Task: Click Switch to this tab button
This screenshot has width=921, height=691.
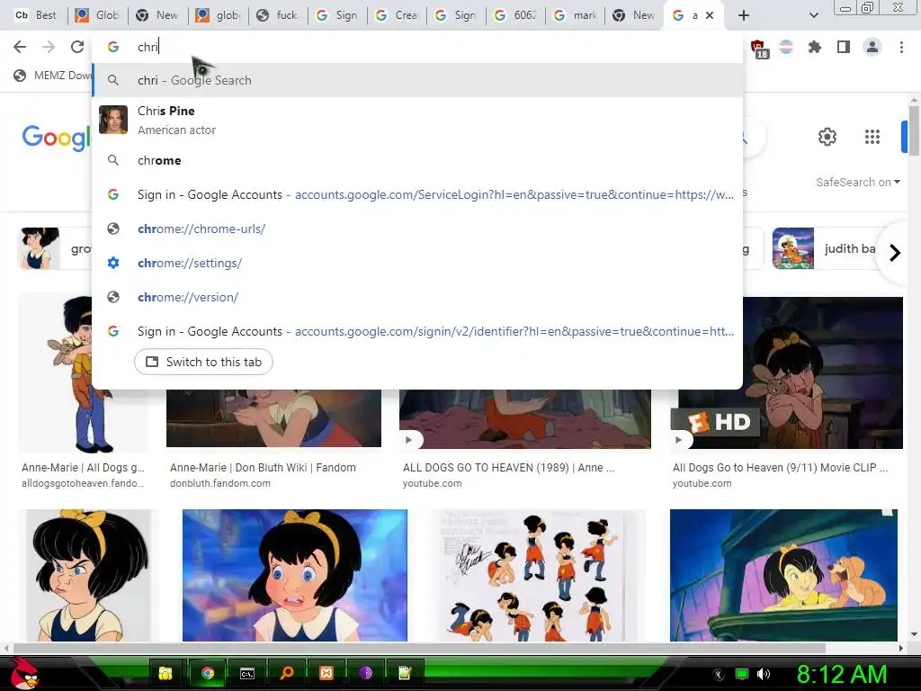Action: click(x=203, y=362)
